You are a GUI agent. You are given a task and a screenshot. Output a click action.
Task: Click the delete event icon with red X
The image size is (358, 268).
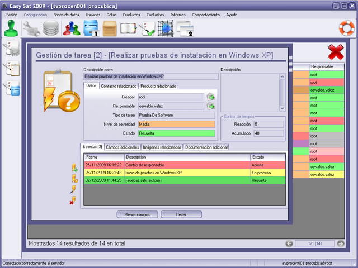coord(73,200)
